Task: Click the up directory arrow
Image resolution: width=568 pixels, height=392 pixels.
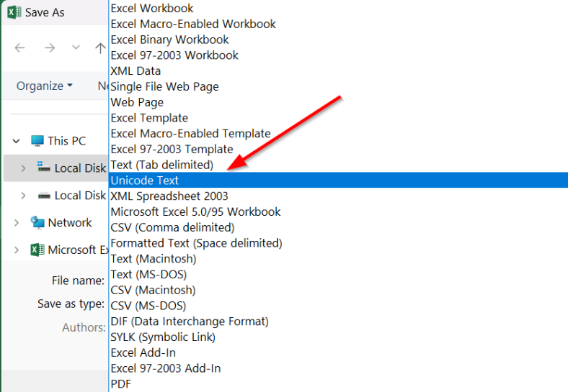Action: tap(100, 48)
